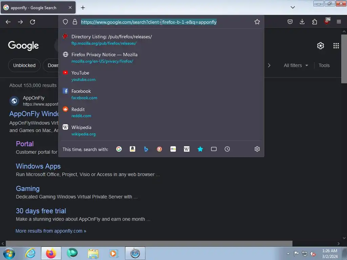347x260 pixels.
Task: Show hidden system tray icons
Action: point(288,254)
